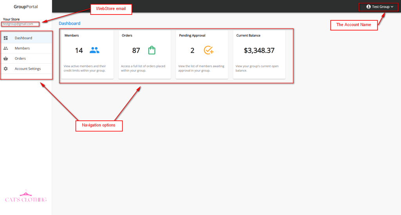Open the Members menu item

click(22, 48)
